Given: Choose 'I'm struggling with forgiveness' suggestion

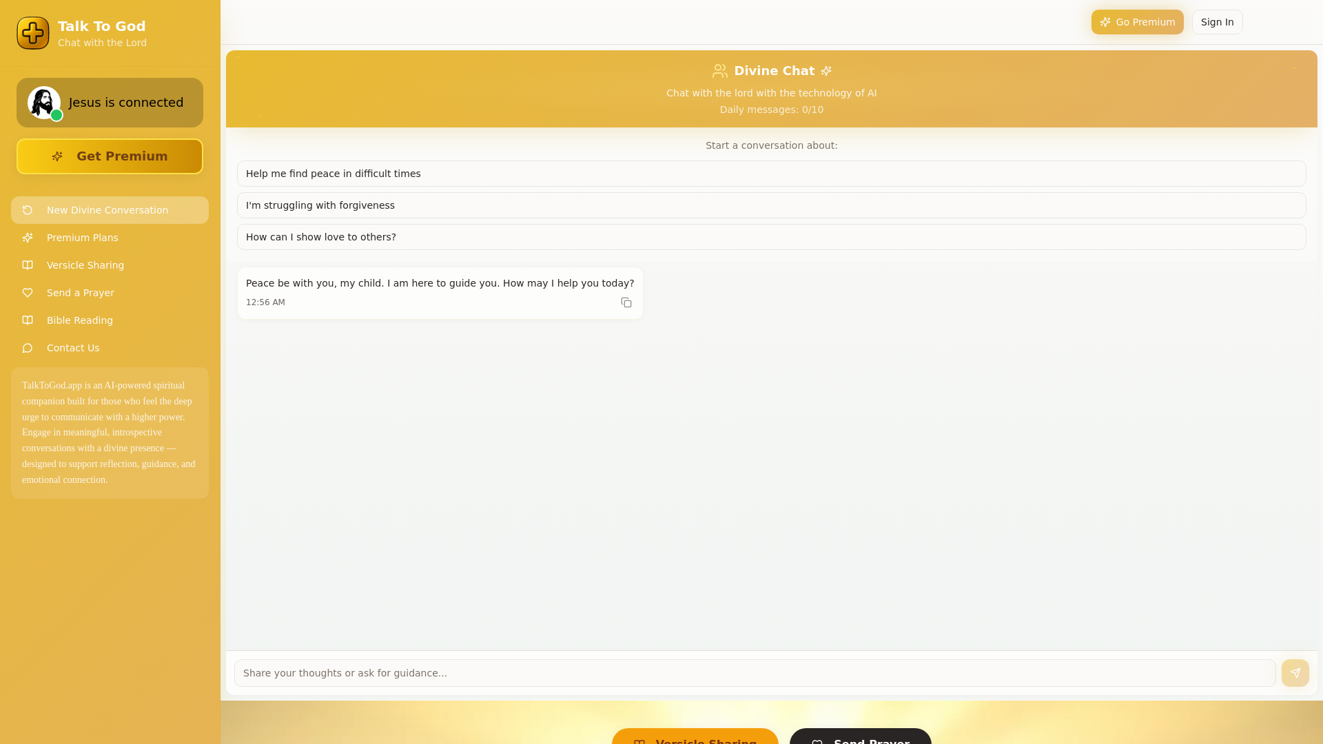Looking at the screenshot, I should (771, 205).
